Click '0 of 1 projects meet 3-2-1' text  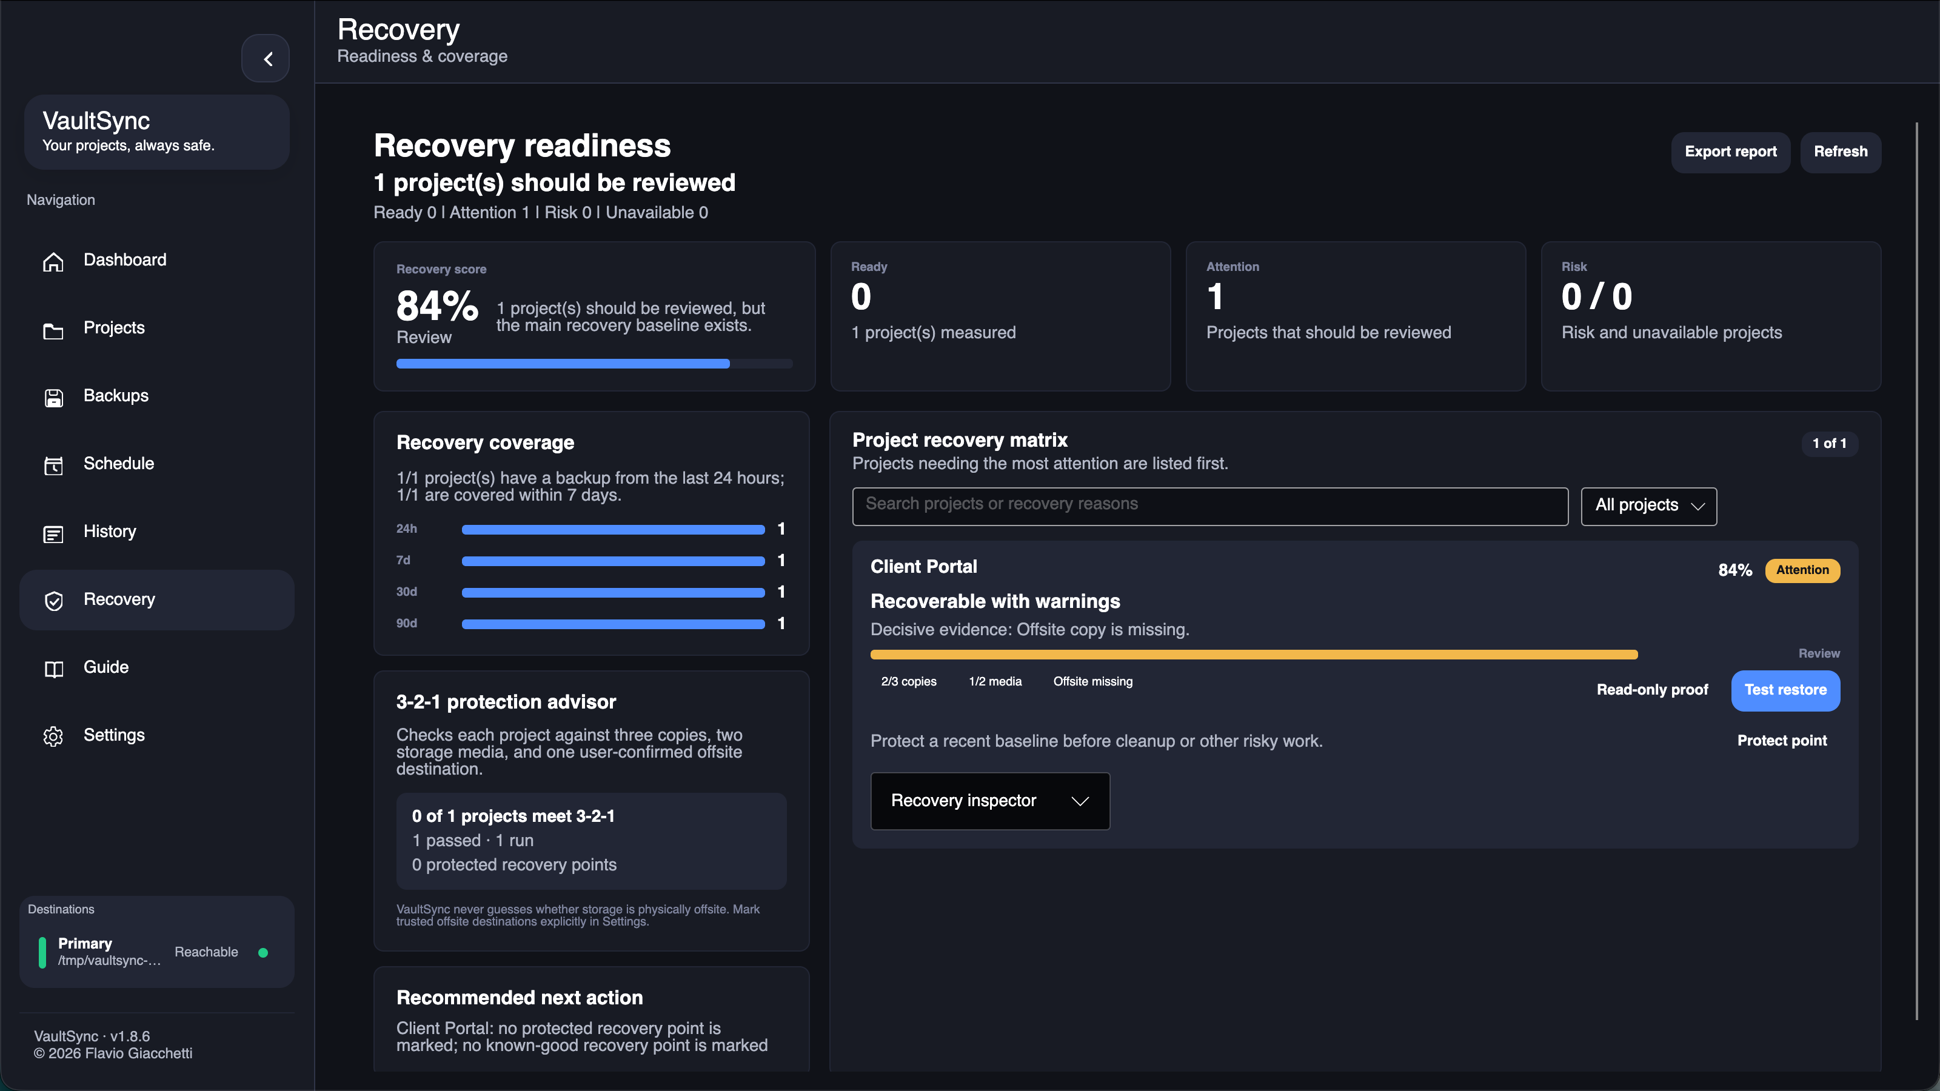pos(513,817)
